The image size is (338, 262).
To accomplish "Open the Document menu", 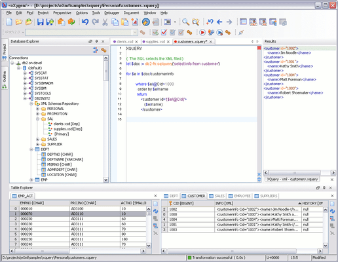I will 131,13.
